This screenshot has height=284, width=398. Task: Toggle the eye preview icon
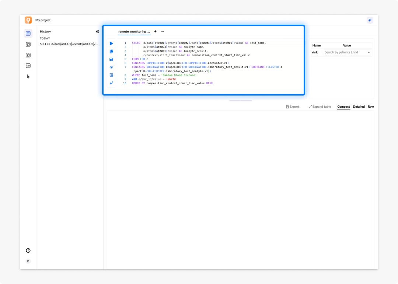click(x=111, y=67)
